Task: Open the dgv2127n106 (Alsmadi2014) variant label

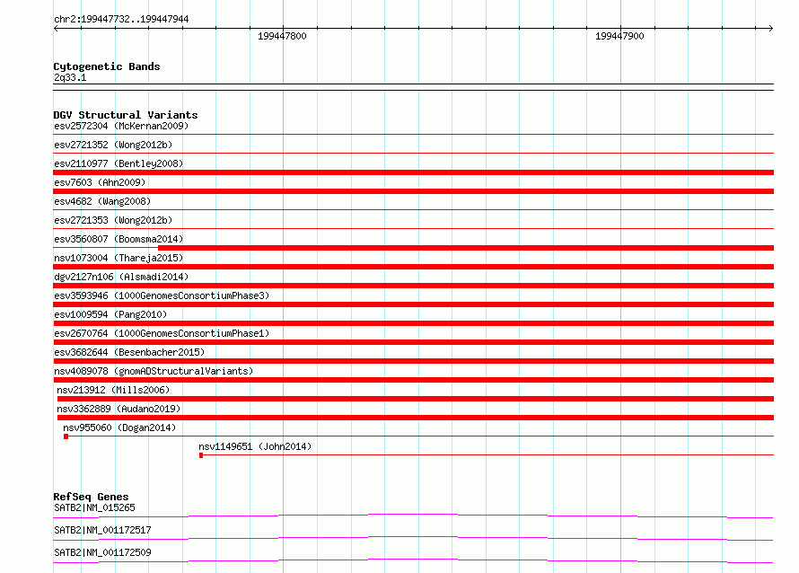Action: [121, 277]
